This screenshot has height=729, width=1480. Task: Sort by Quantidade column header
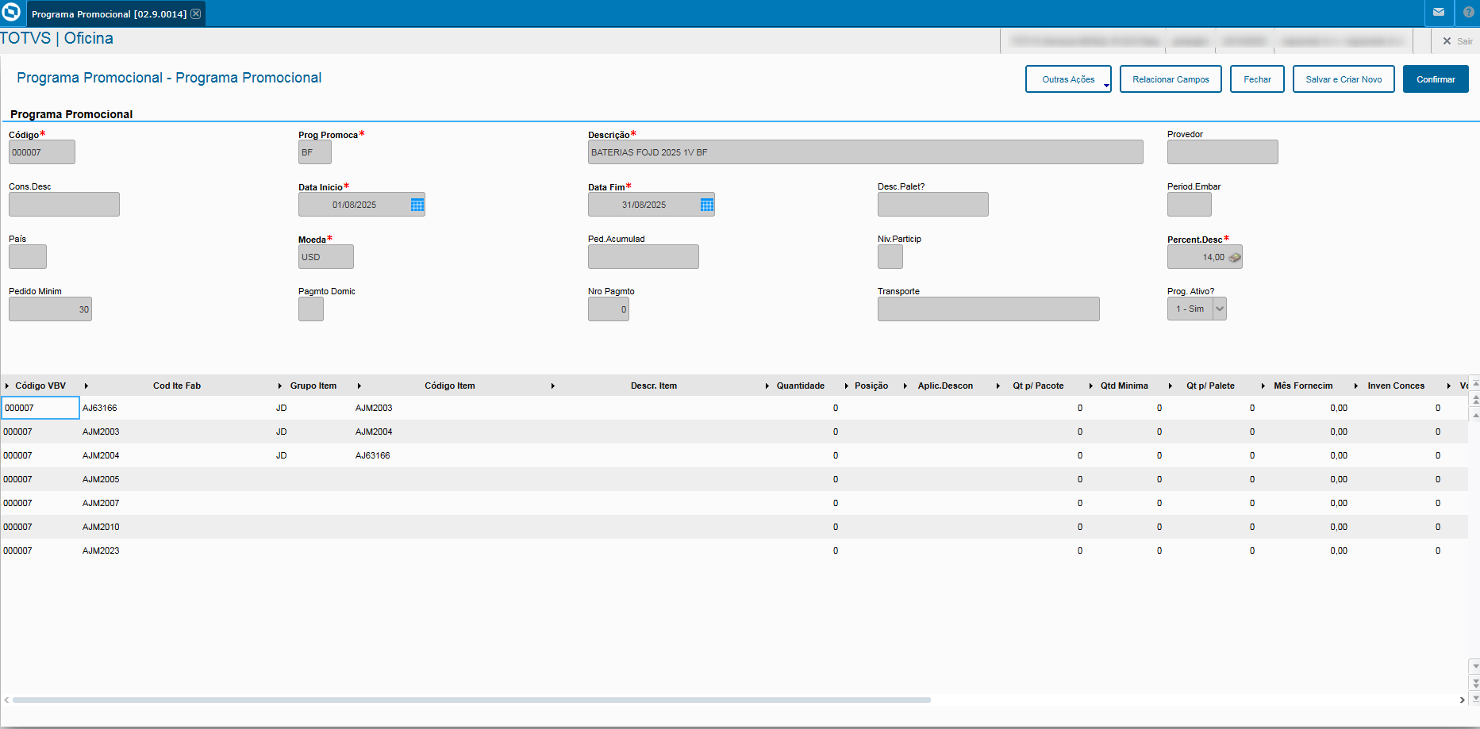point(801,386)
